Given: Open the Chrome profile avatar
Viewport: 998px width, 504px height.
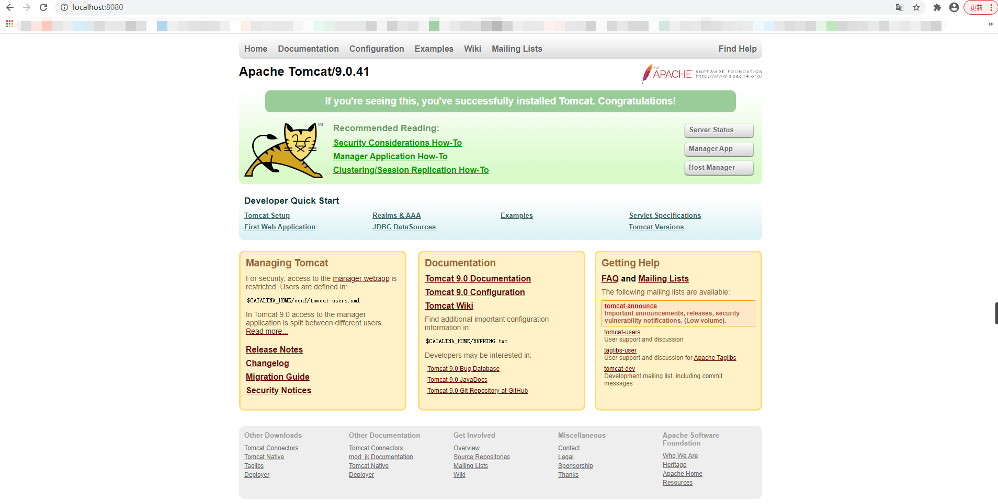Looking at the screenshot, I should point(954,7).
